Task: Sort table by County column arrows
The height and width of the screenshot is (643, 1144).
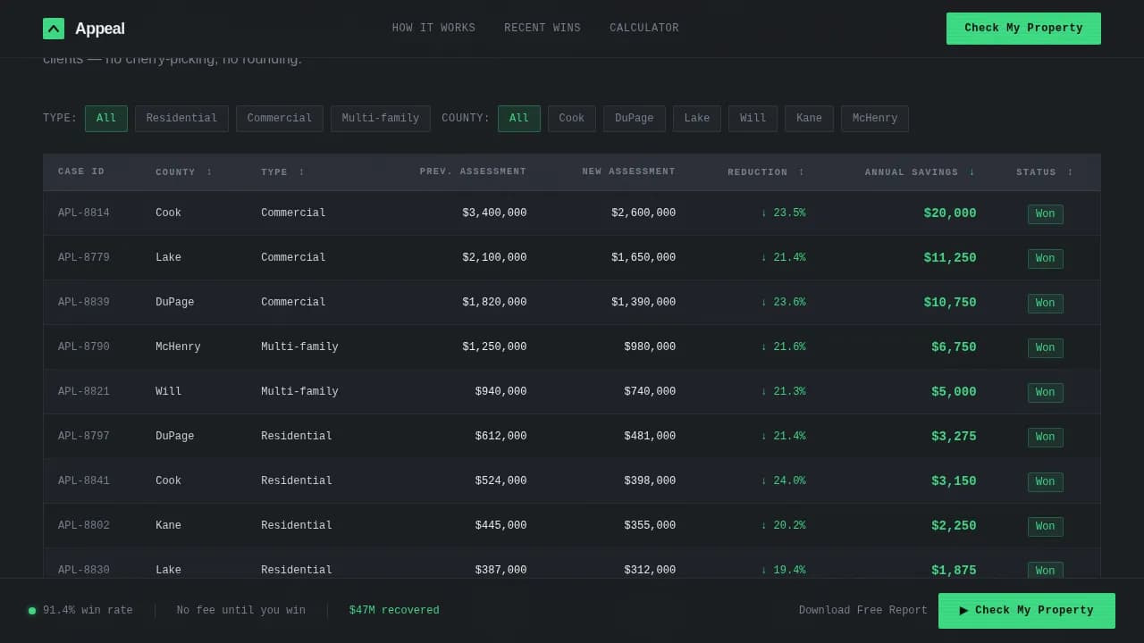Action: click(209, 172)
